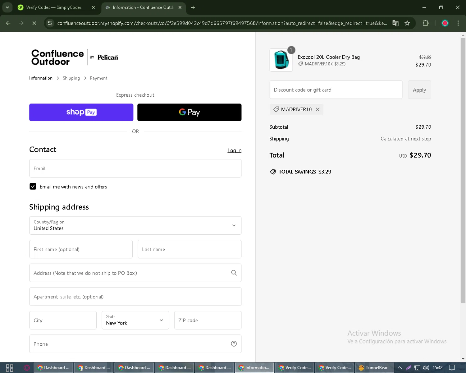Select the Information - Confluence Outdoor tab
Viewport: 466px width, 373px height.
point(143,7)
